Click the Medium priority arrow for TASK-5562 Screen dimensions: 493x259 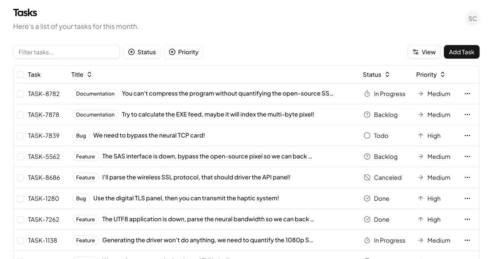click(x=421, y=156)
